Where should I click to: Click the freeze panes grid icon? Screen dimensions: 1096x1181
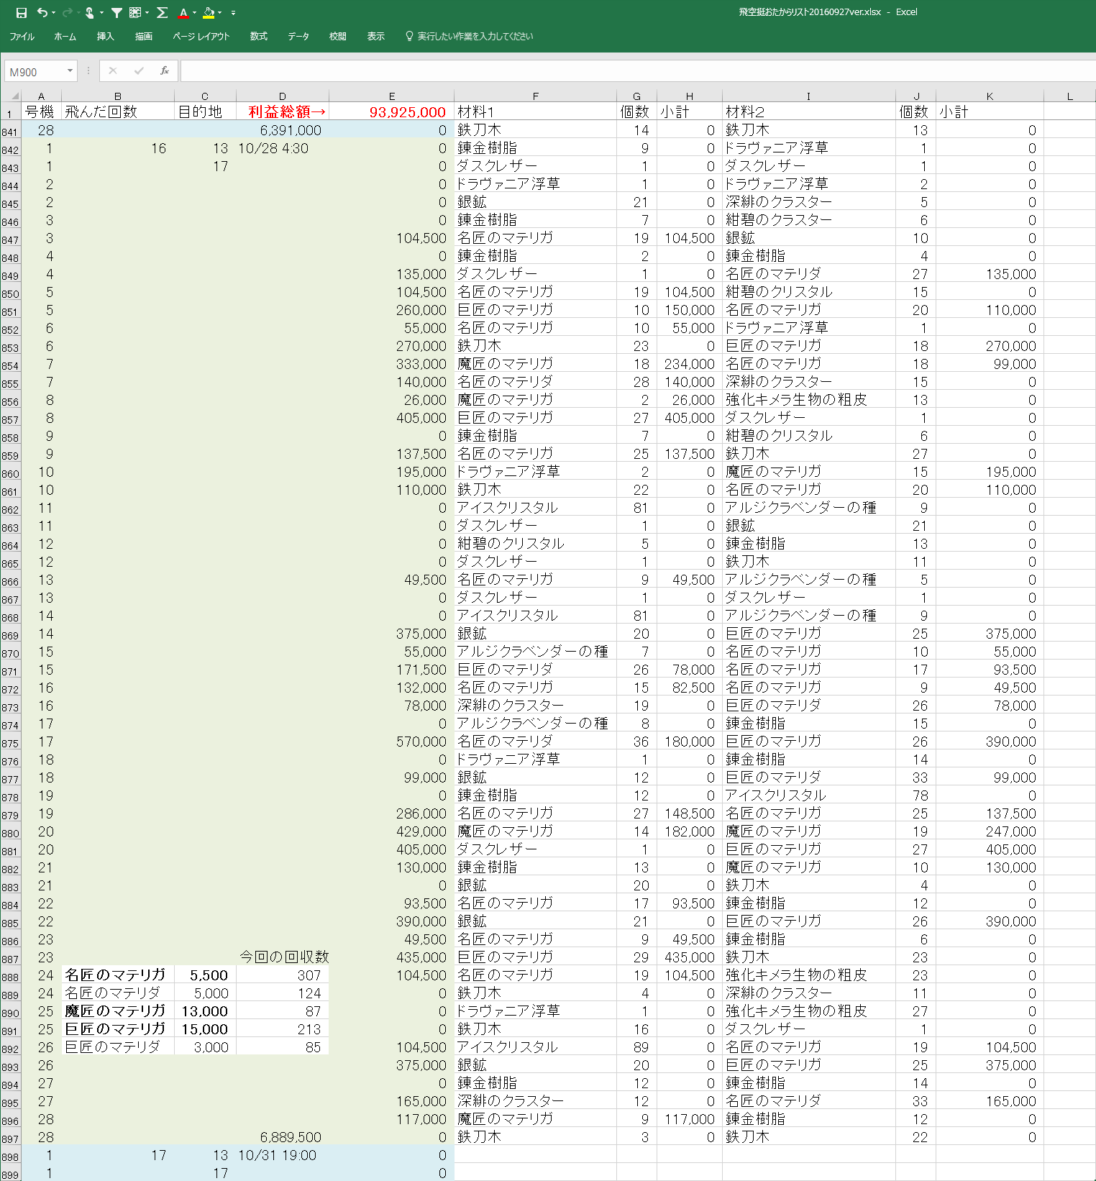(x=135, y=12)
